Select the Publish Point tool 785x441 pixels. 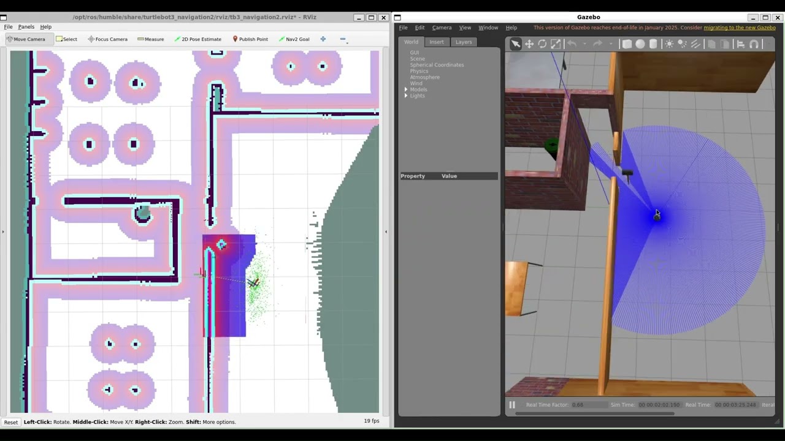click(250, 39)
